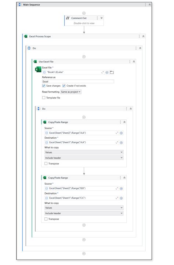Open Read formatting dropdown
Screen dimensions: 174x265
pos(71,92)
